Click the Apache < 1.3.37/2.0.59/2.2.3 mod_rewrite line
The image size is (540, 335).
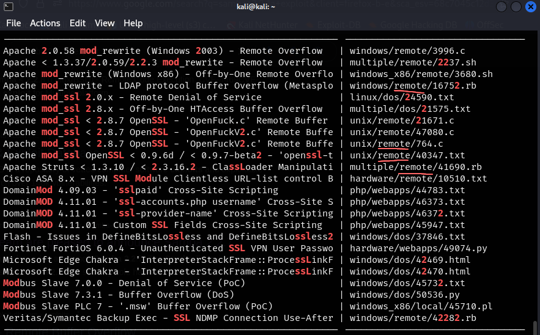click(163, 63)
